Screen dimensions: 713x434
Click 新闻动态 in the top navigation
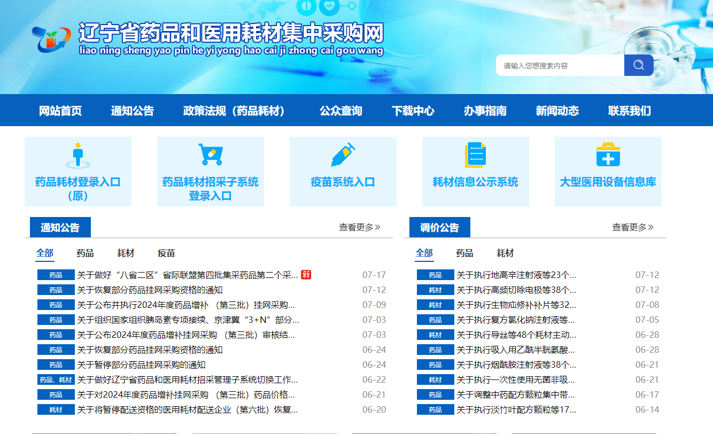tap(556, 110)
